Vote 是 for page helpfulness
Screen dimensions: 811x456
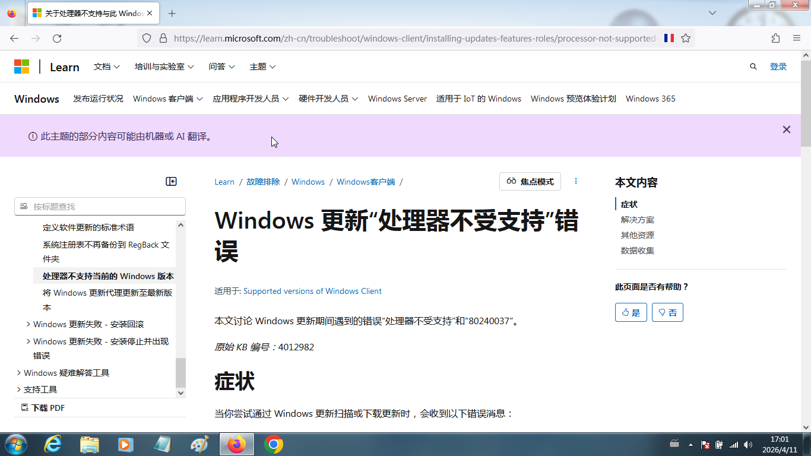tap(631, 312)
